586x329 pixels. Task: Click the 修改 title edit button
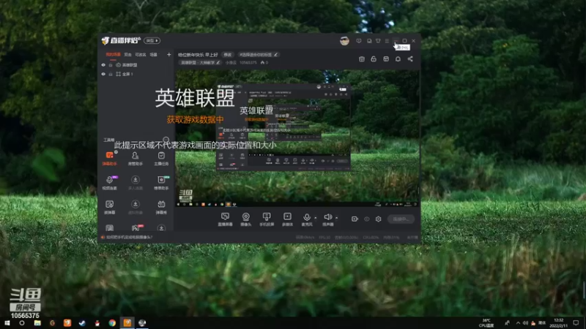click(x=228, y=54)
